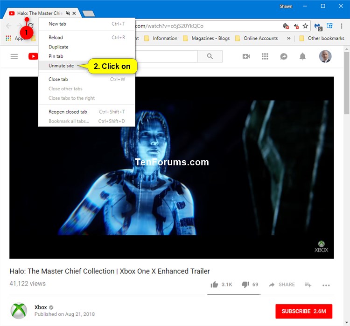Click the sound muted indicator in address bar

296,26
